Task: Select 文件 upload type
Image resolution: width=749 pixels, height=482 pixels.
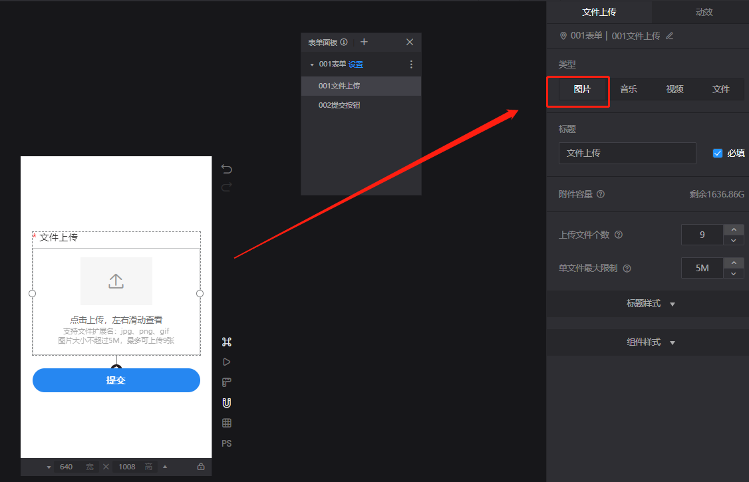Action: pos(721,89)
